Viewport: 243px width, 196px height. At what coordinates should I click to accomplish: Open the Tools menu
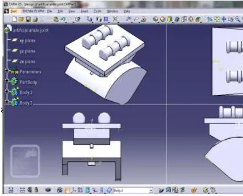[x=97, y=11]
